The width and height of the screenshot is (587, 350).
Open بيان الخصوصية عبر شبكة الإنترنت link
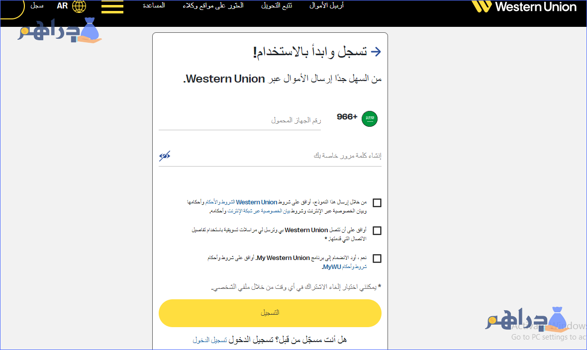click(x=259, y=211)
